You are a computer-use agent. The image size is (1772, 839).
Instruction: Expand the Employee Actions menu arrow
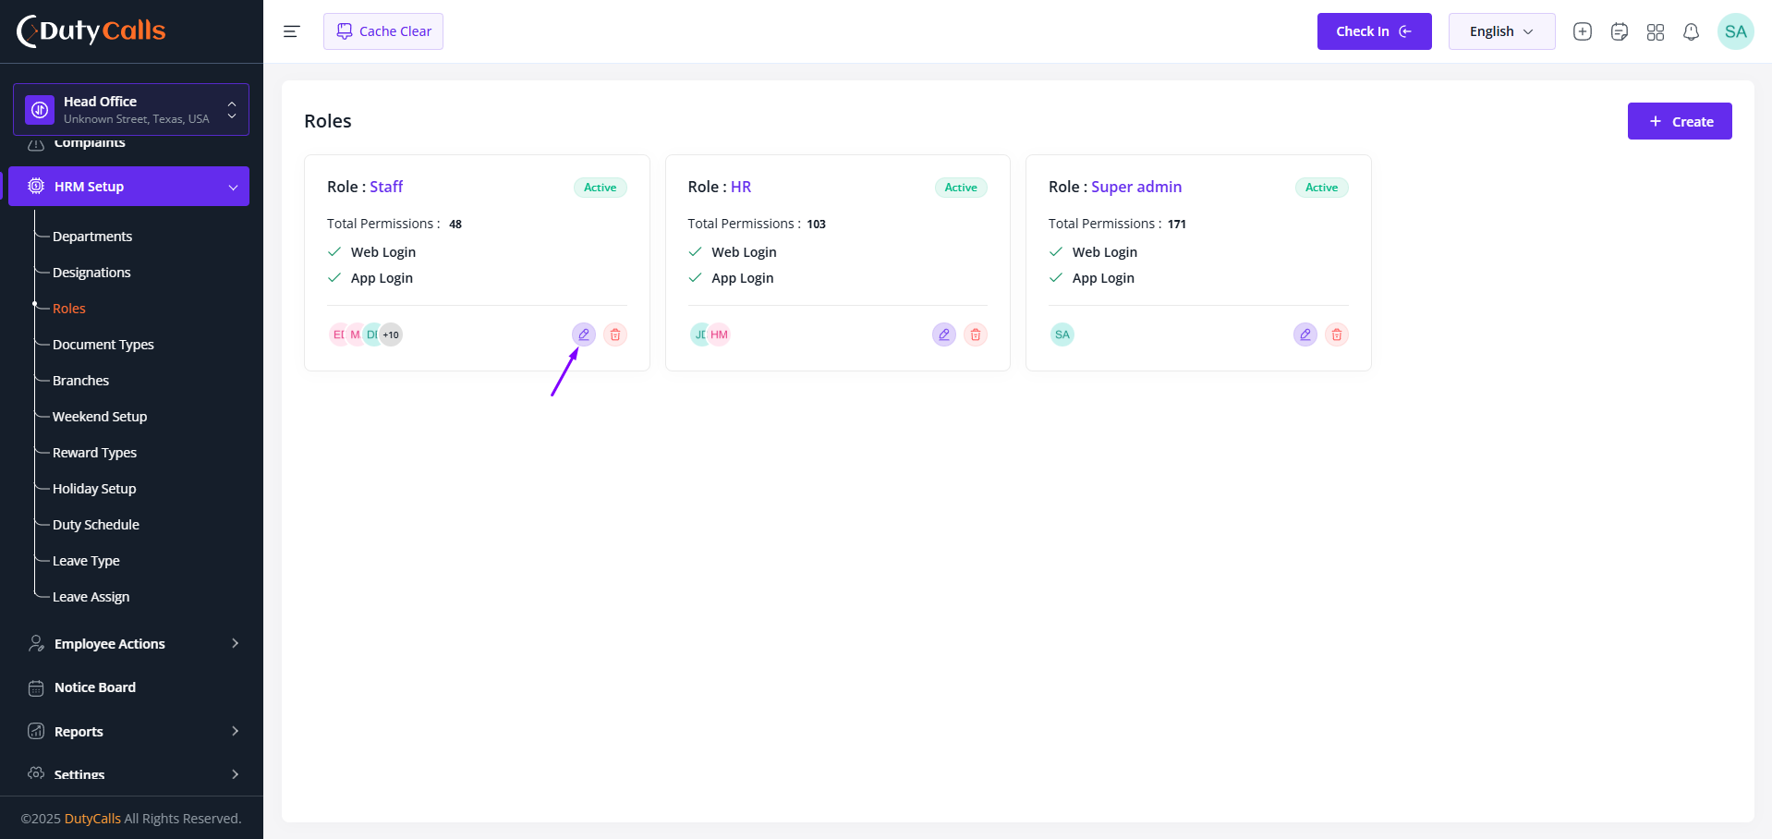(235, 643)
